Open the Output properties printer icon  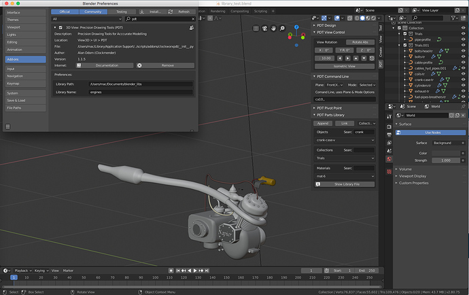pos(389,135)
